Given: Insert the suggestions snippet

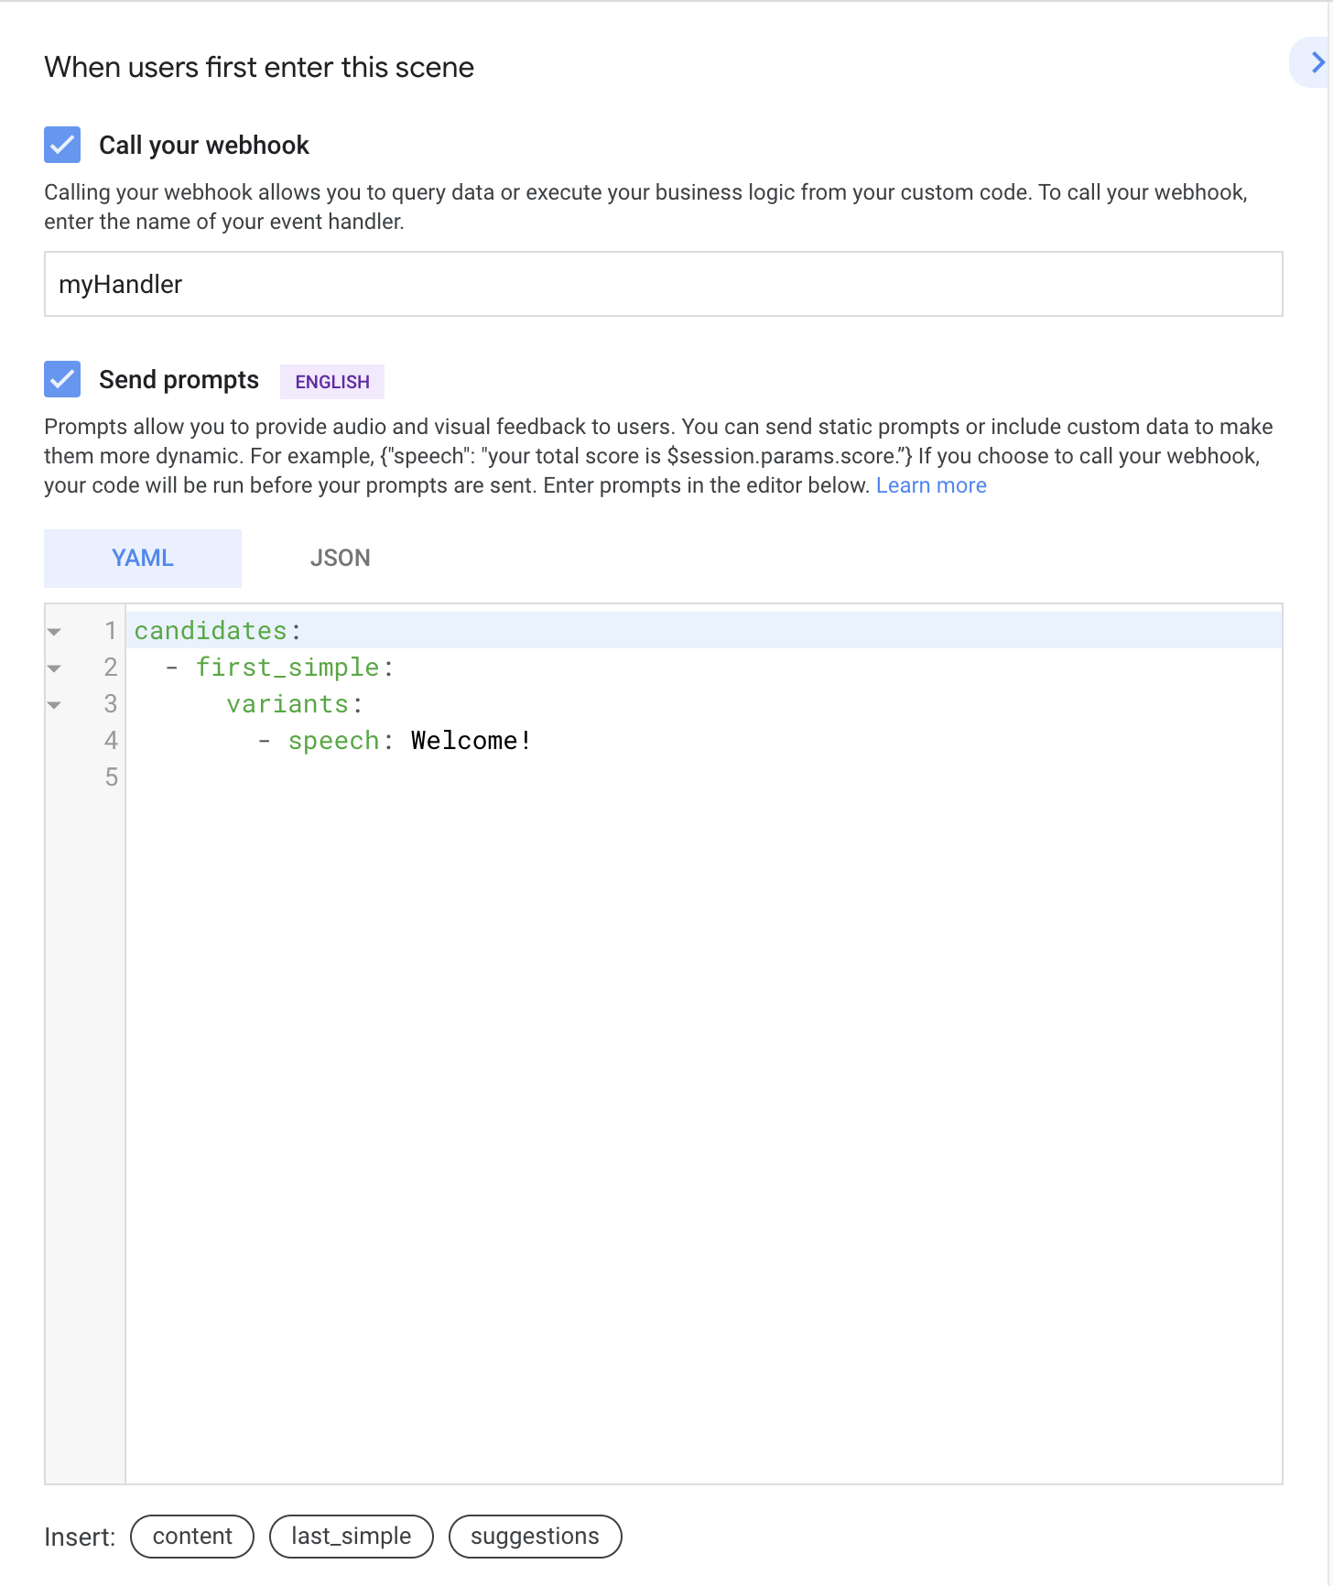Looking at the screenshot, I should 535,1536.
